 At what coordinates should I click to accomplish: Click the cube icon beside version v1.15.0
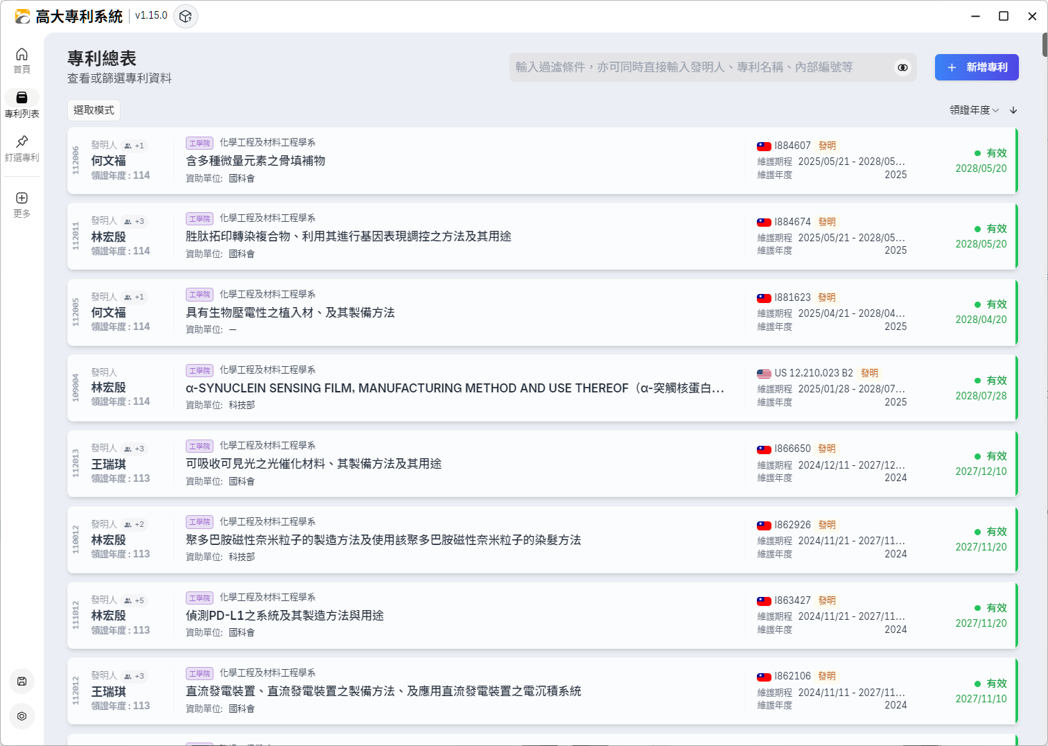185,16
